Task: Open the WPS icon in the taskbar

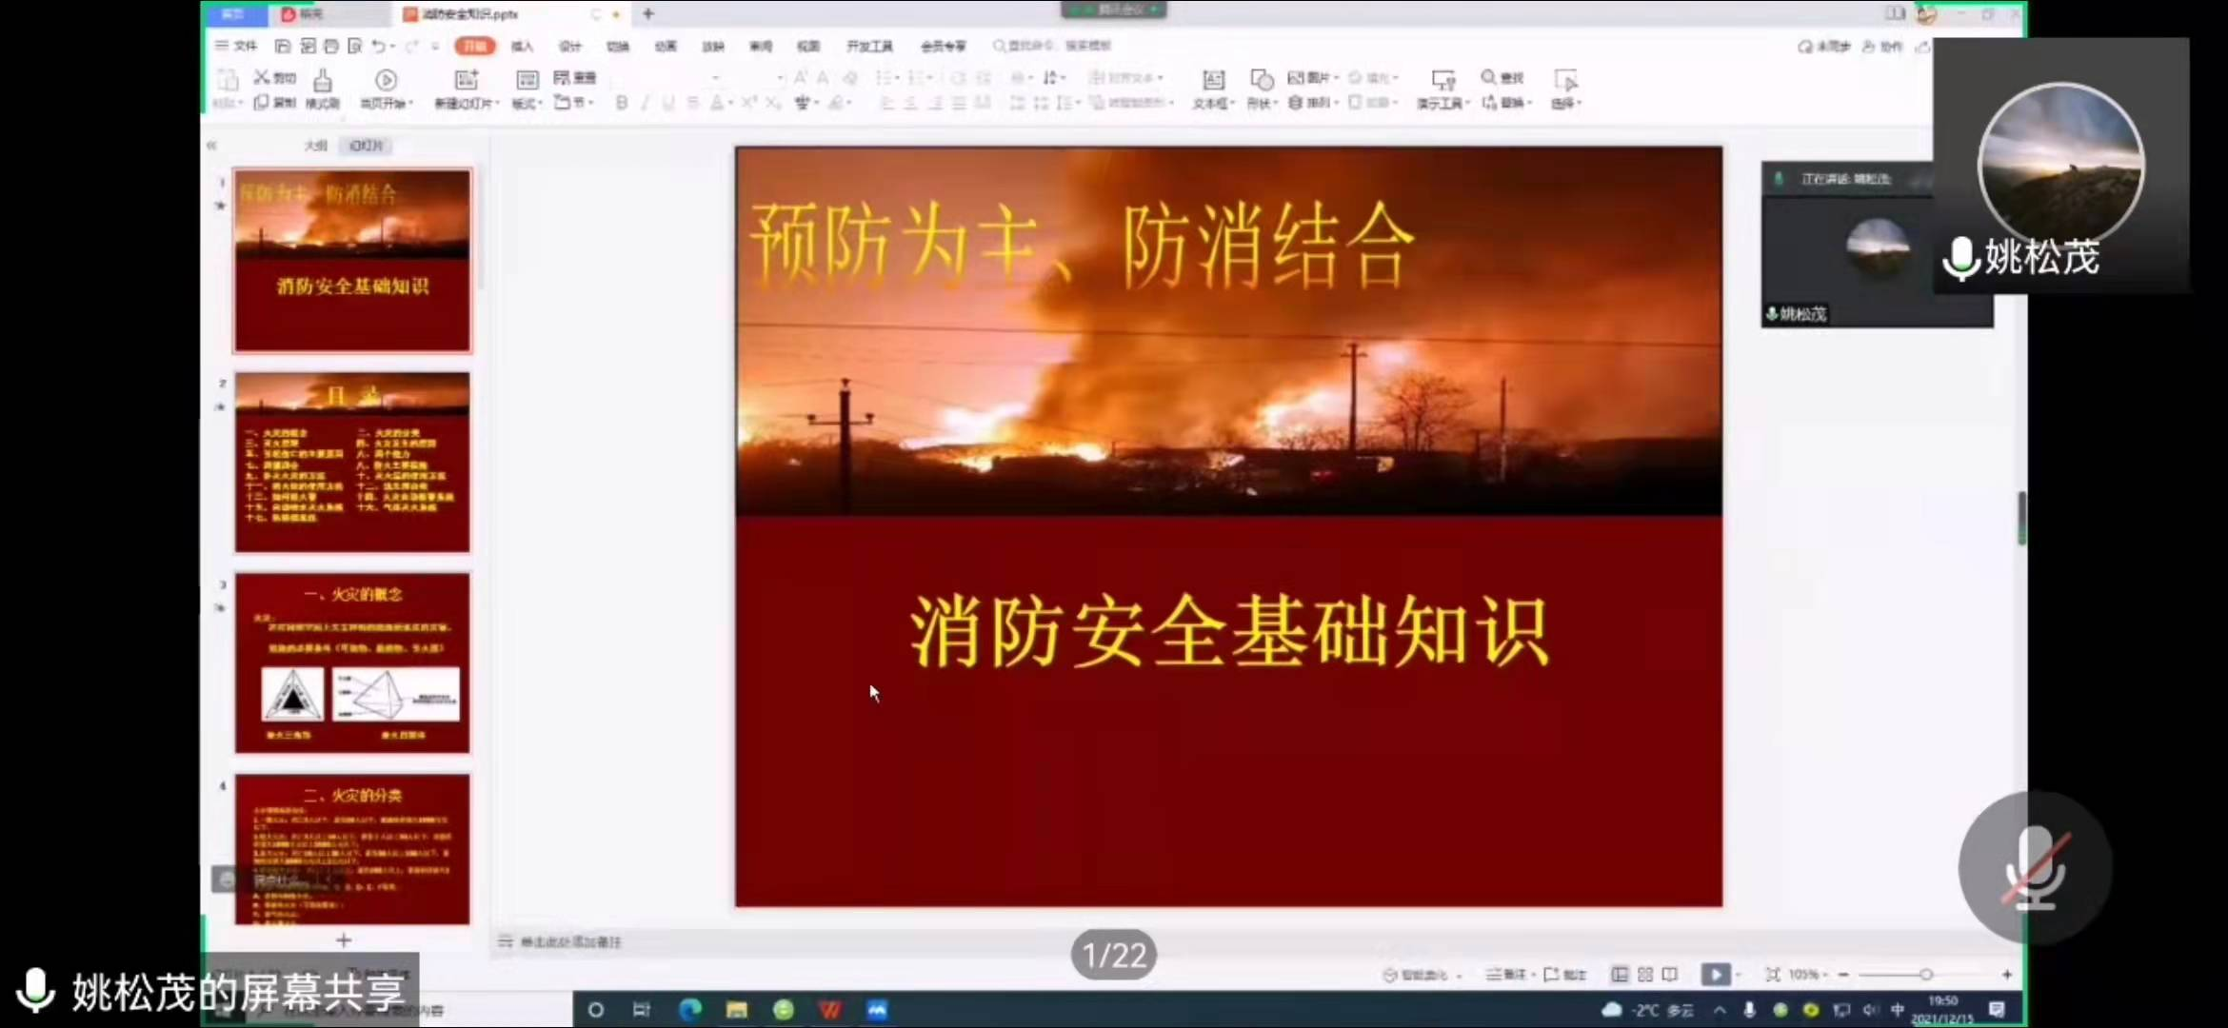Action: coord(829,1009)
